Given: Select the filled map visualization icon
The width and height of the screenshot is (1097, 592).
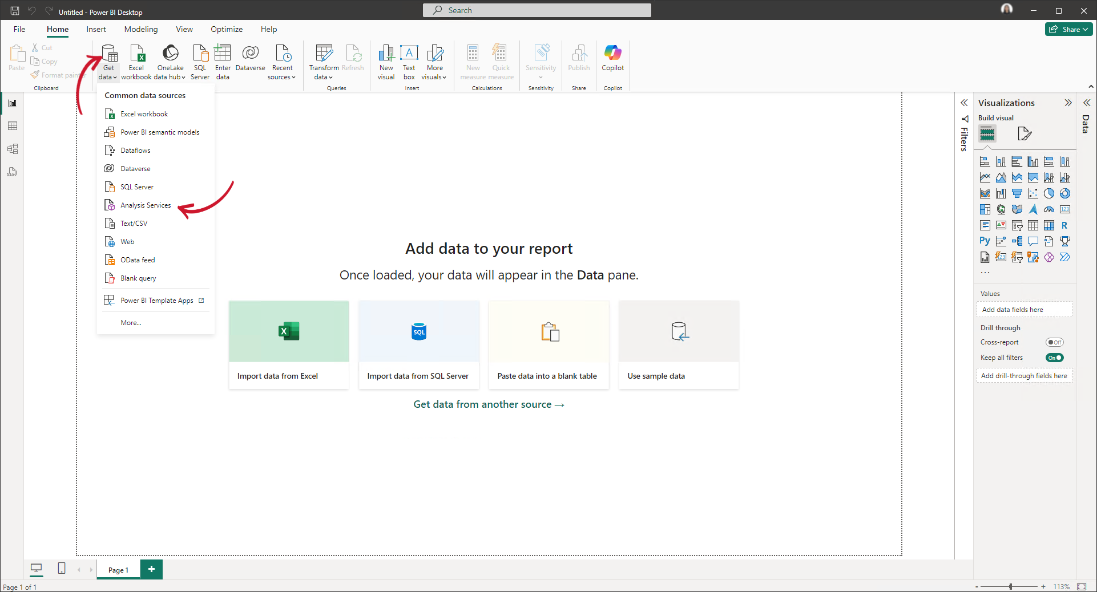Looking at the screenshot, I should tap(1017, 209).
